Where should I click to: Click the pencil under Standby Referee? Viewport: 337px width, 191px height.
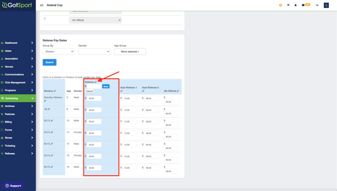coord(45,101)
